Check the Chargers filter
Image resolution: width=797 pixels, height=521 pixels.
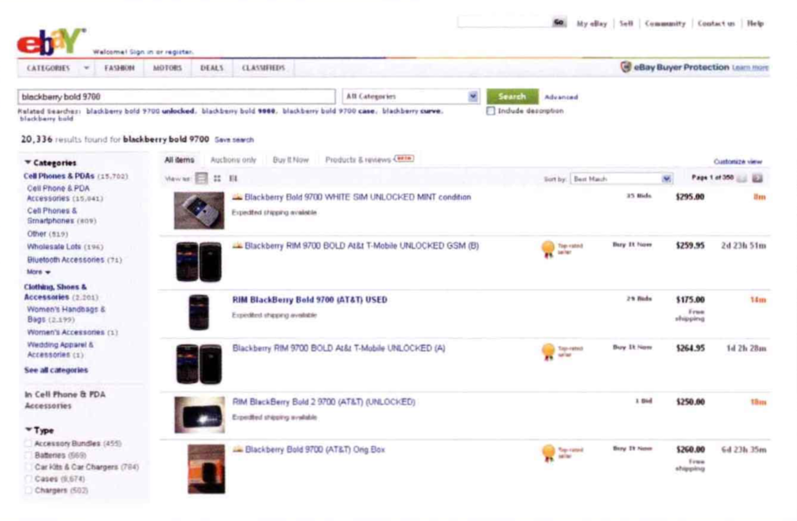point(28,490)
